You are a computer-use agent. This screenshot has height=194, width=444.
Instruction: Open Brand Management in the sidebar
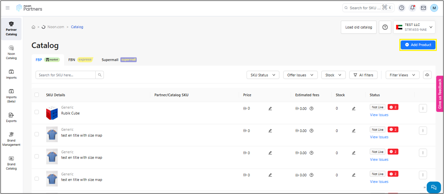pos(11,139)
